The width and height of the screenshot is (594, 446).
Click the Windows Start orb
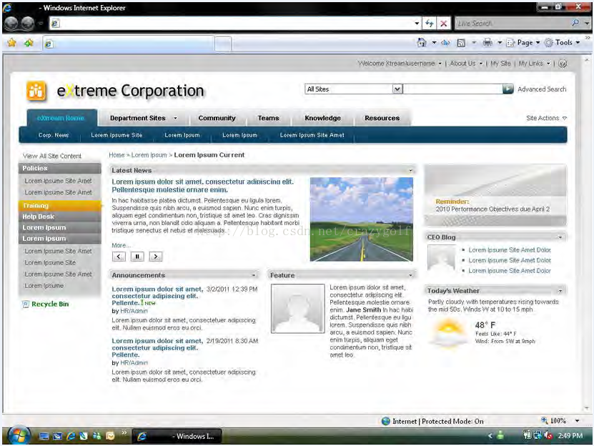19,435
